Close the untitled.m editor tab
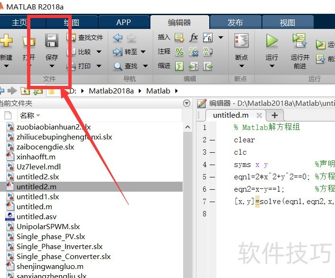 [x=260, y=116]
